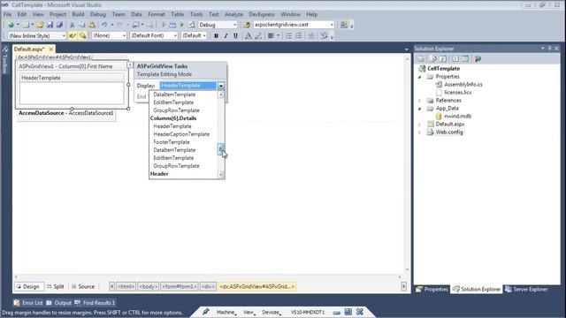
Task: Click the Paste icon in toolbar
Action: coord(92,25)
